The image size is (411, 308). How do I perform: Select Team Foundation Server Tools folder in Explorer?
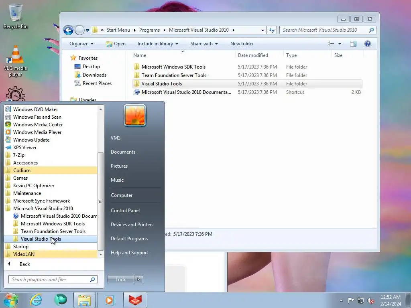[247, 75]
